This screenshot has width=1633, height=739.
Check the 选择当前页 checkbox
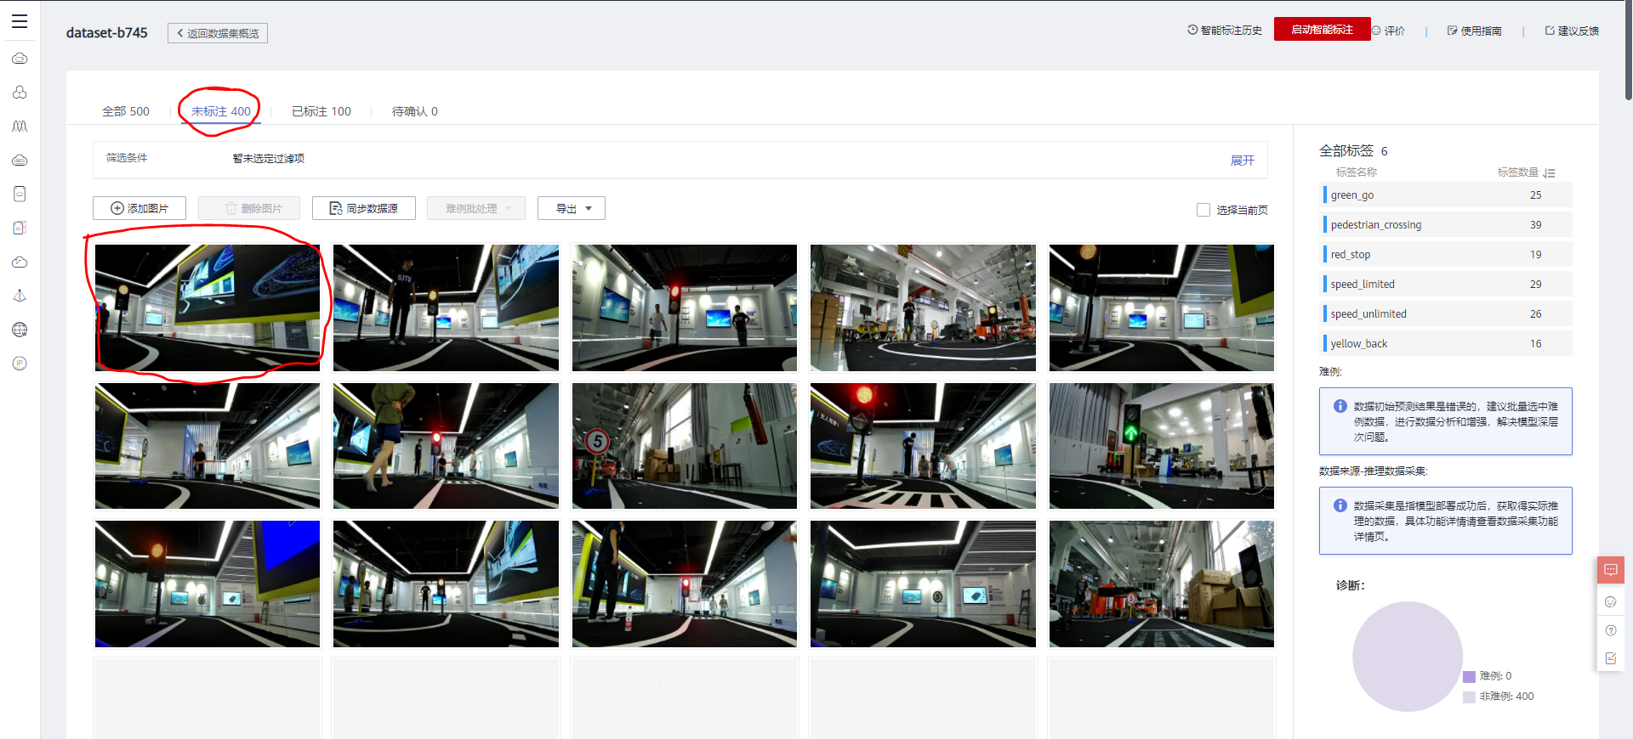1203,210
